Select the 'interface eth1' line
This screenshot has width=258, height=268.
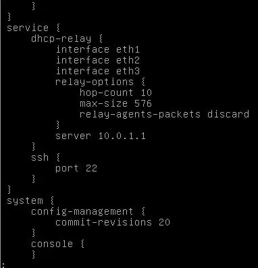(x=98, y=49)
